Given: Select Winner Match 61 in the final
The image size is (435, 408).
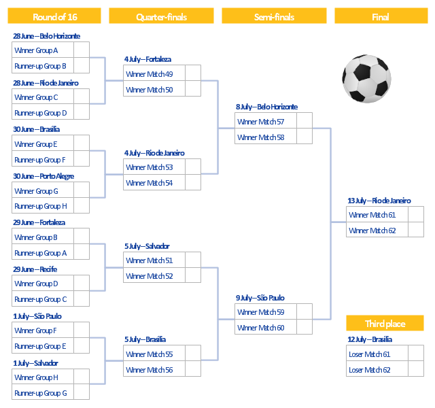Looking at the screenshot, I should 377,214.
